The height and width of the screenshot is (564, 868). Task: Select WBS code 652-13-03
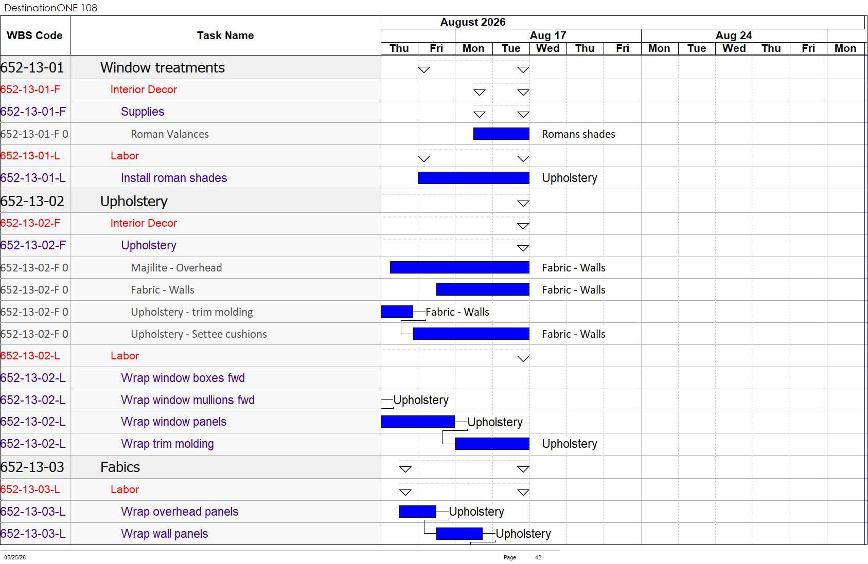click(x=32, y=467)
